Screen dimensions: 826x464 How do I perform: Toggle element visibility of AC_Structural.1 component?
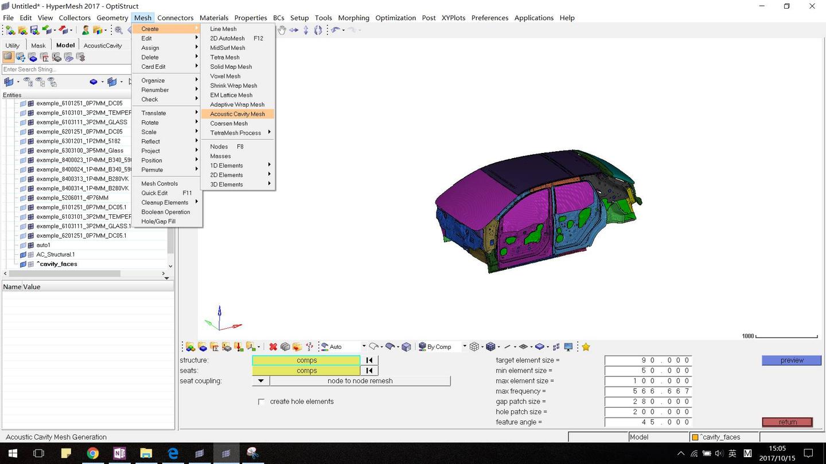pyautogui.click(x=30, y=254)
